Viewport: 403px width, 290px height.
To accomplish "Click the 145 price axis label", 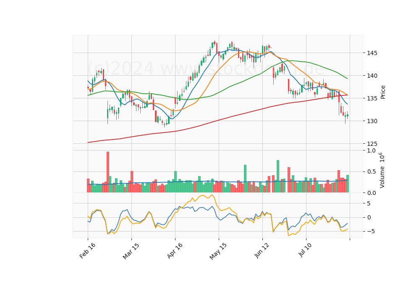I will pos(372,53).
